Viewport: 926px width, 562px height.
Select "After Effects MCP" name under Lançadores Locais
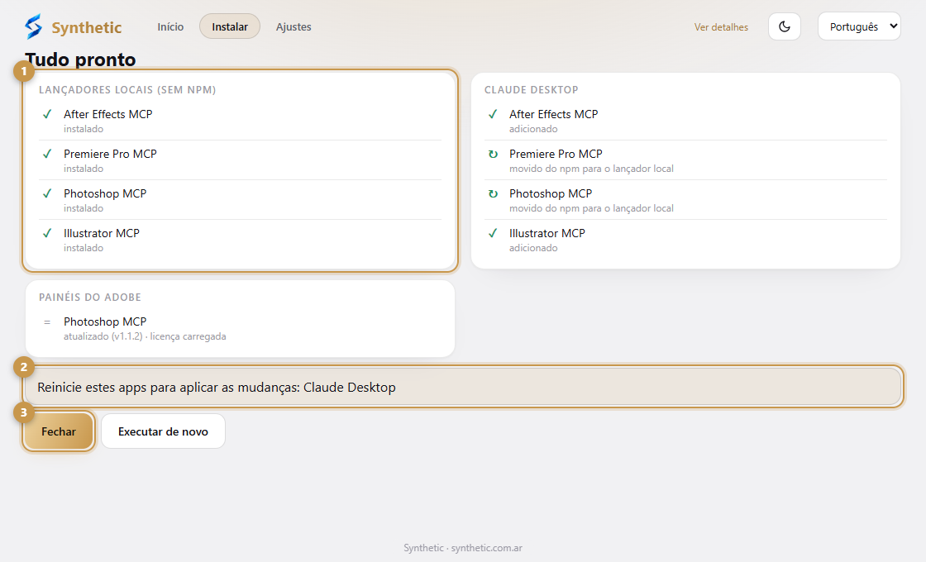click(x=108, y=114)
